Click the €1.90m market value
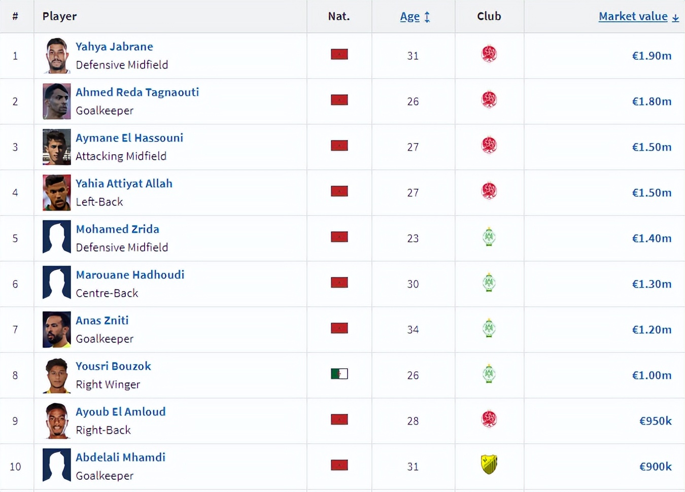The height and width of the screenshot is (492, 685). (652, 56)
